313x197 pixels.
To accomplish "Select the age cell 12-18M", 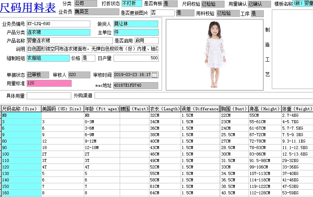I will click(102, 148).
